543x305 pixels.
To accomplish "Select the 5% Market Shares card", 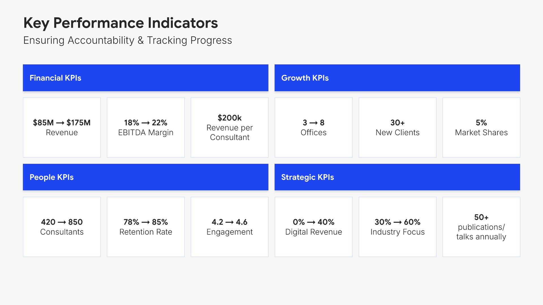I will pyautogui.click(x=481, y=127).
